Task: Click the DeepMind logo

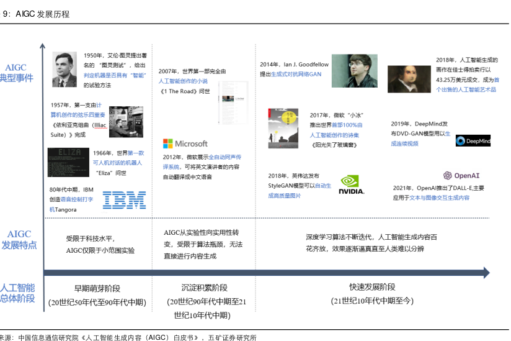Action: tap(473, 140)
